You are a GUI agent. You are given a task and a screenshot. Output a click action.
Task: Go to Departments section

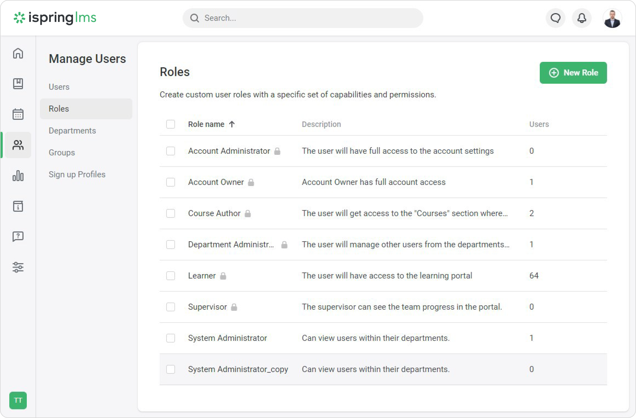(72, 131)
